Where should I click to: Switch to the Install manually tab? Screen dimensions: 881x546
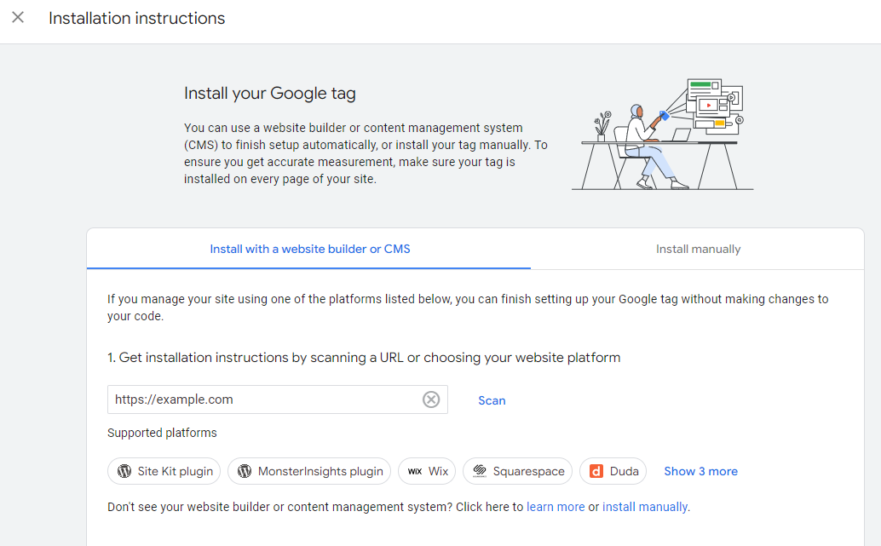[x=698, y=249]
